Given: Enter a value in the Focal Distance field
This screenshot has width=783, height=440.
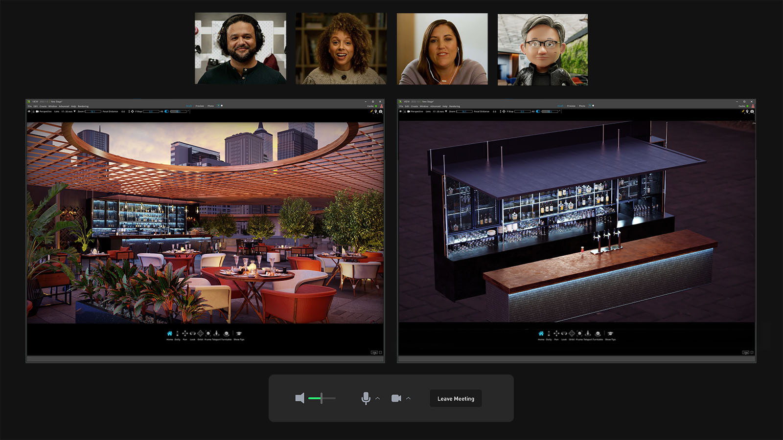Looking at the screenshot, I should pos(123,111).
